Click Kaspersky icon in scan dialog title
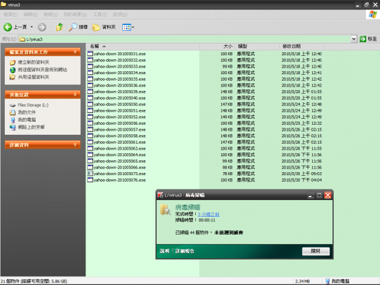Screen dimensions: 380x285 click(160, 195)
